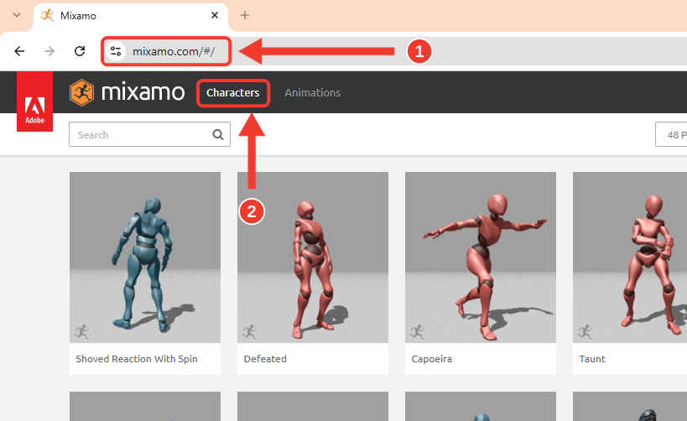The width and height of the screenshot is (687, 421).
Task: Close the Mixamo browser tab
Action: point(215,15)
